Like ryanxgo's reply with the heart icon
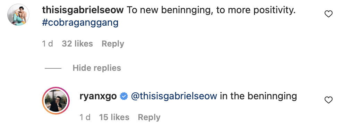The image size is (339, 126). (x=328, y=100)
